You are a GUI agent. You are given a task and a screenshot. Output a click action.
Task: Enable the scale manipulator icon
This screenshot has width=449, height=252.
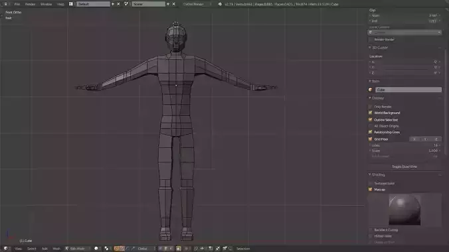[x=133, y=248]
